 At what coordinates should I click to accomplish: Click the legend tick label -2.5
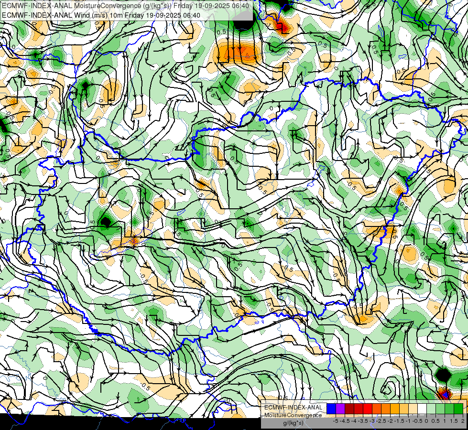[x=381, y=421]
